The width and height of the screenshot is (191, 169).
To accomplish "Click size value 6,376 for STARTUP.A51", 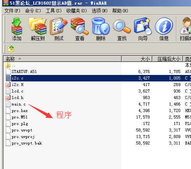I will [x=144, y=71].
